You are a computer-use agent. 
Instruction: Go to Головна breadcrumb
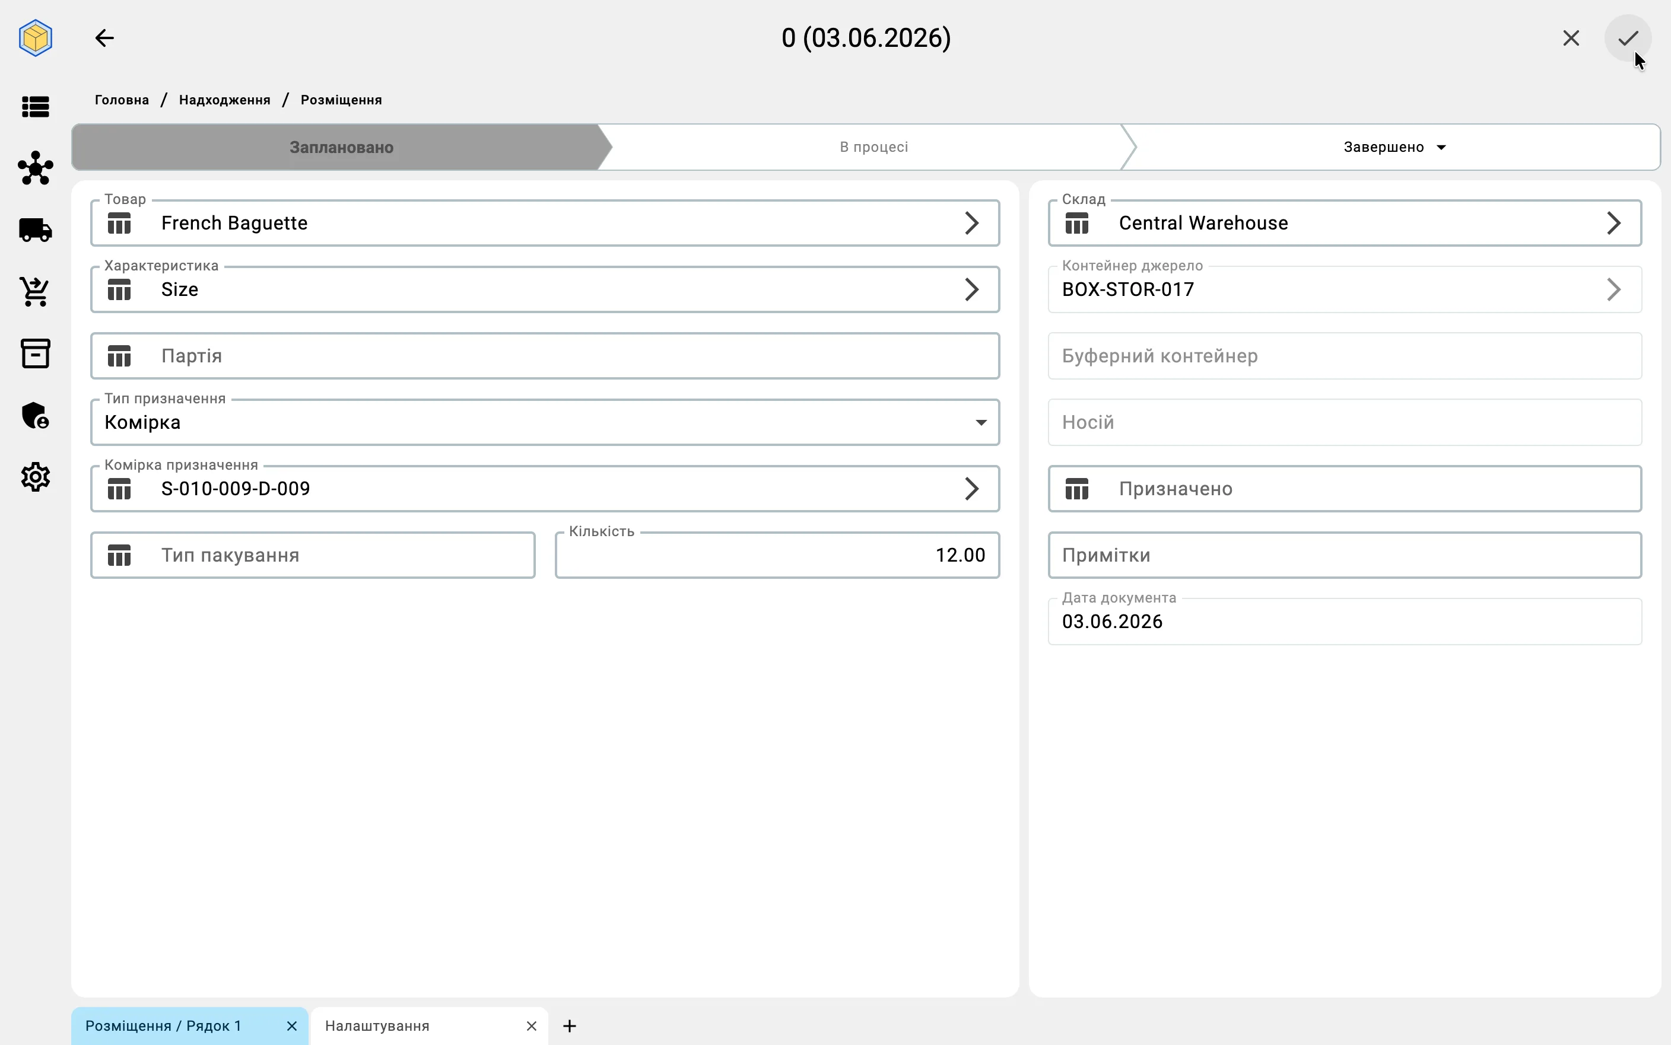(x=122, y=100)
